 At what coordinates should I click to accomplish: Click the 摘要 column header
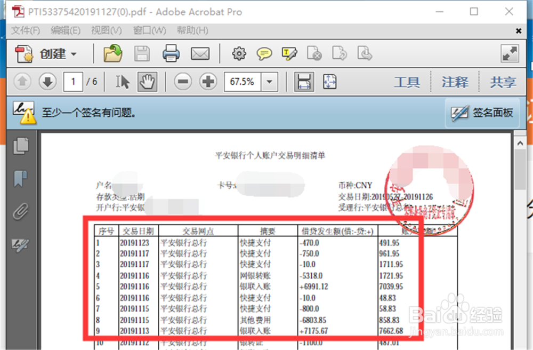pyautogui.click(x=268, y=232)
